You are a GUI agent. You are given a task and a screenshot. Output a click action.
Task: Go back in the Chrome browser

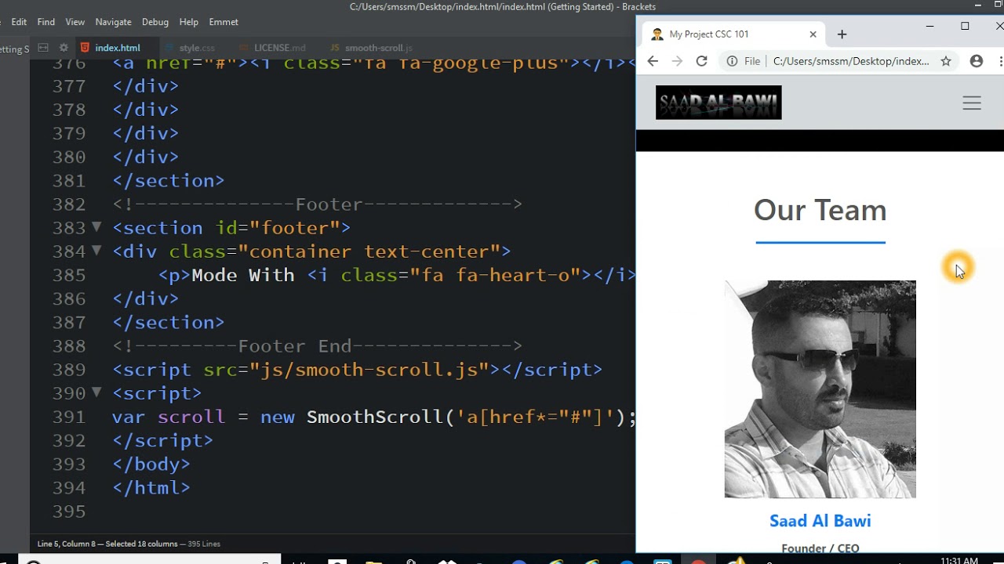point(653,61)
